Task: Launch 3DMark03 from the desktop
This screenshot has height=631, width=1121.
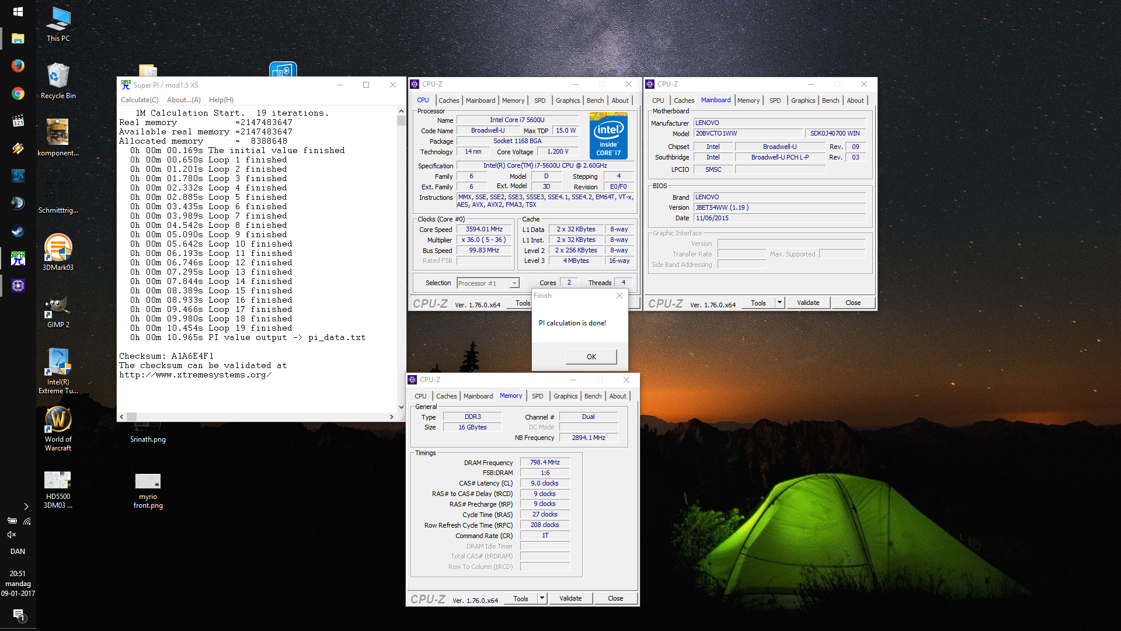Action: click(58, 252)
